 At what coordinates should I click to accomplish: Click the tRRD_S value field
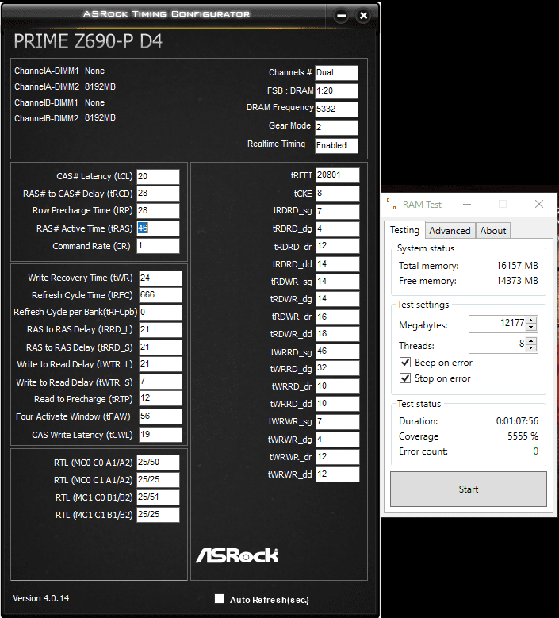pos(160,347)
